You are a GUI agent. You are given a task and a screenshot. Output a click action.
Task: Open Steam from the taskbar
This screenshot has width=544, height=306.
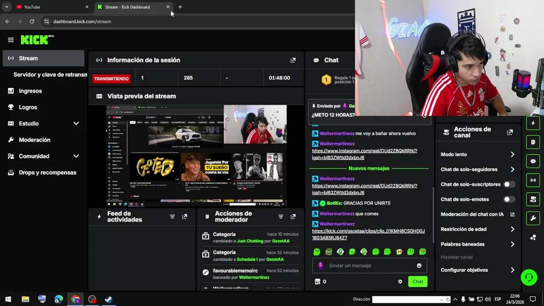coord(109,299)
